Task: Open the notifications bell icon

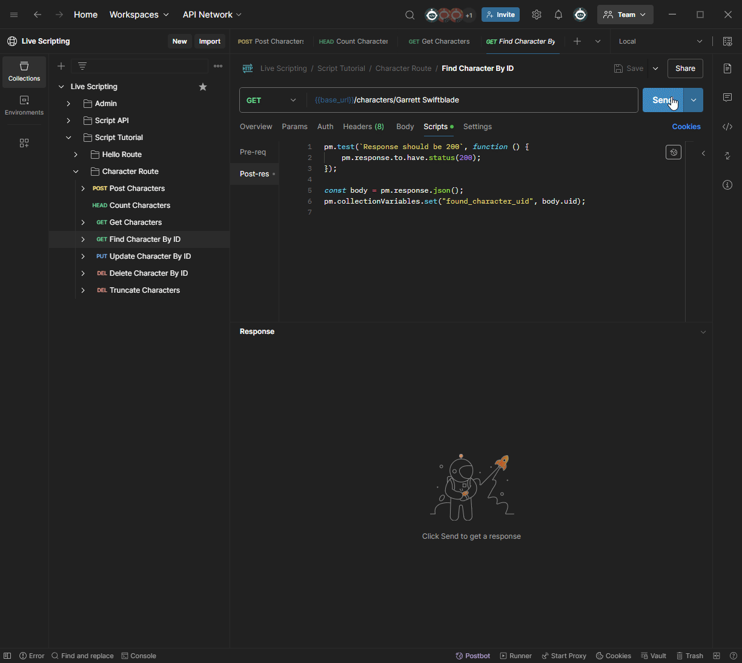Action: click(x=558, y=15)
